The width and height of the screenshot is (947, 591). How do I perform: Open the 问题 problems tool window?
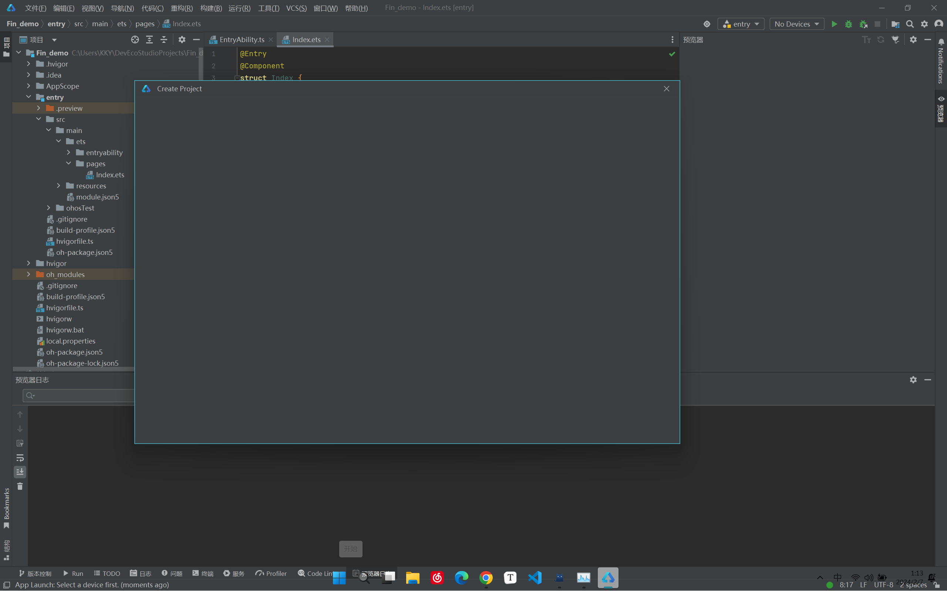[172, 573]
